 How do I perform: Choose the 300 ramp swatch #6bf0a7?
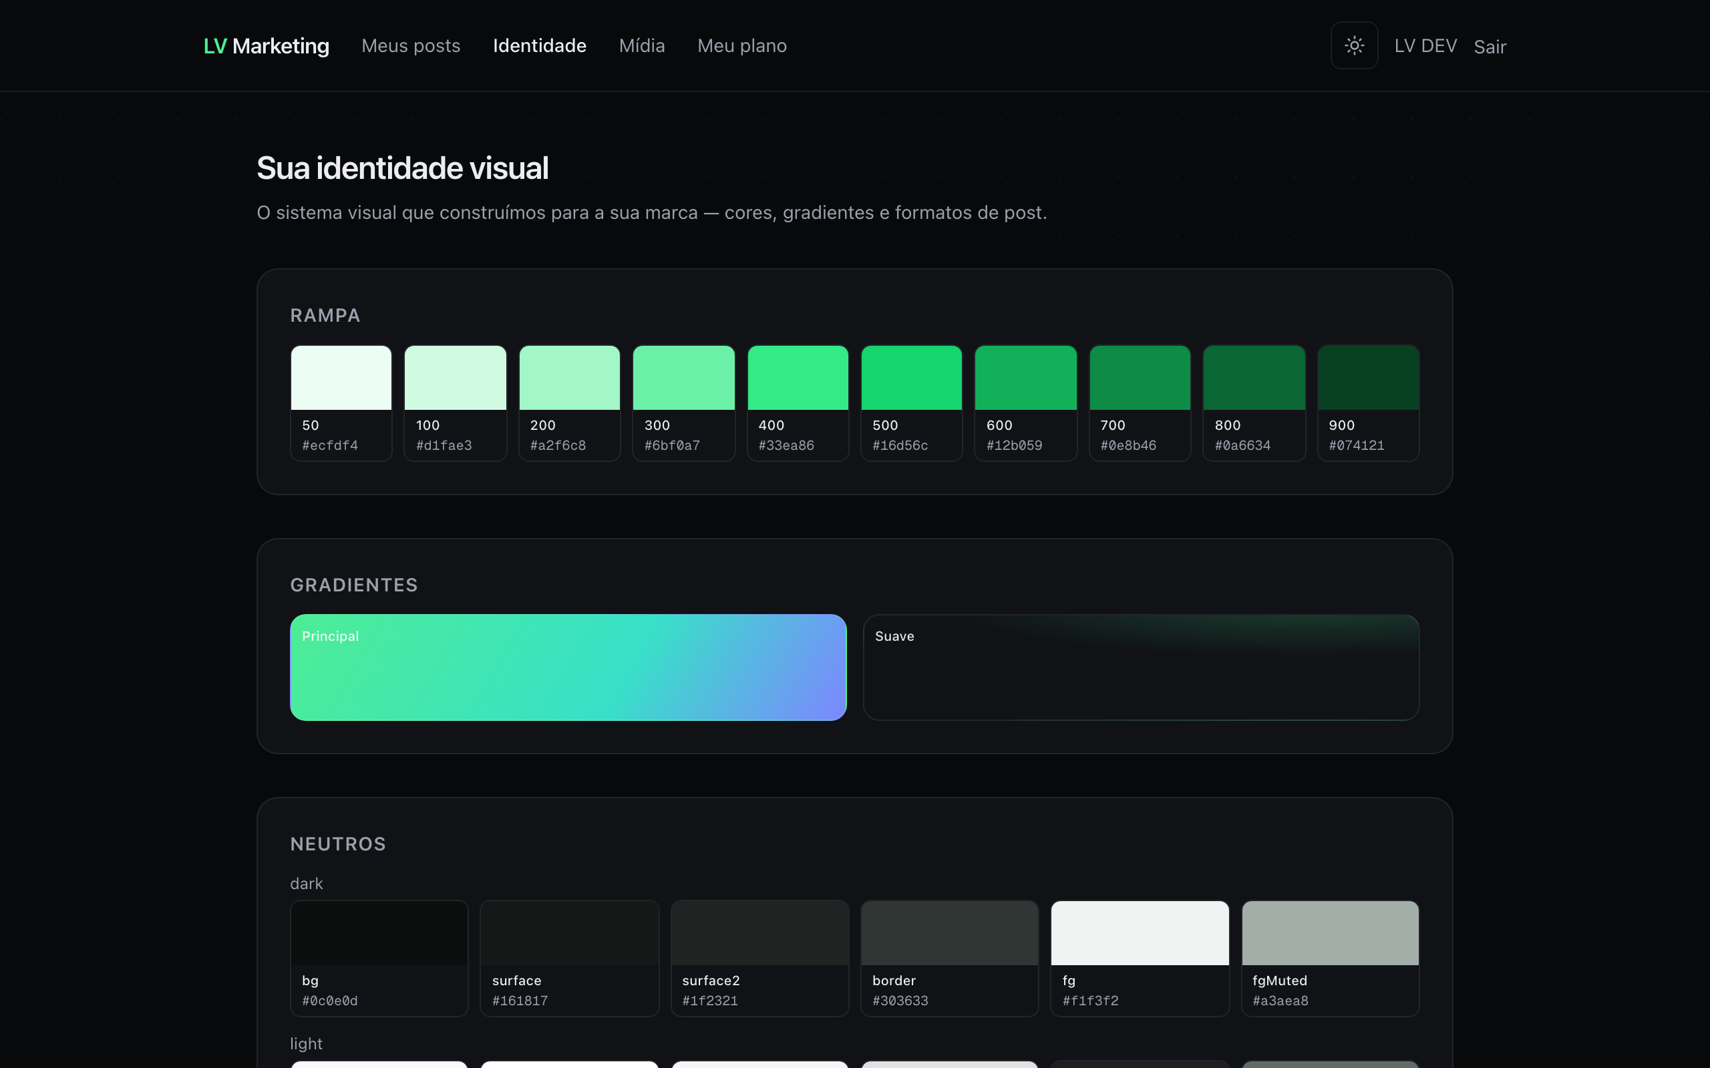(x=683, y=403)
